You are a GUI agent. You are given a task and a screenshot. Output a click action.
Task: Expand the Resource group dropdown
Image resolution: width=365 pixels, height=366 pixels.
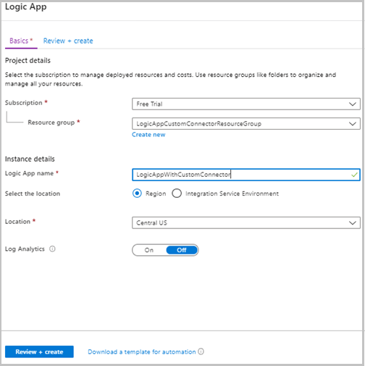(x=246, y=124)
